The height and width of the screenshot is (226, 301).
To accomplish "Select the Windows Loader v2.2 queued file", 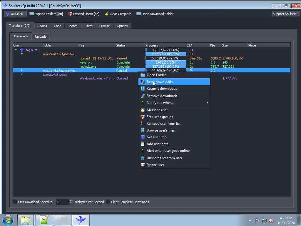I will [97, 78].
